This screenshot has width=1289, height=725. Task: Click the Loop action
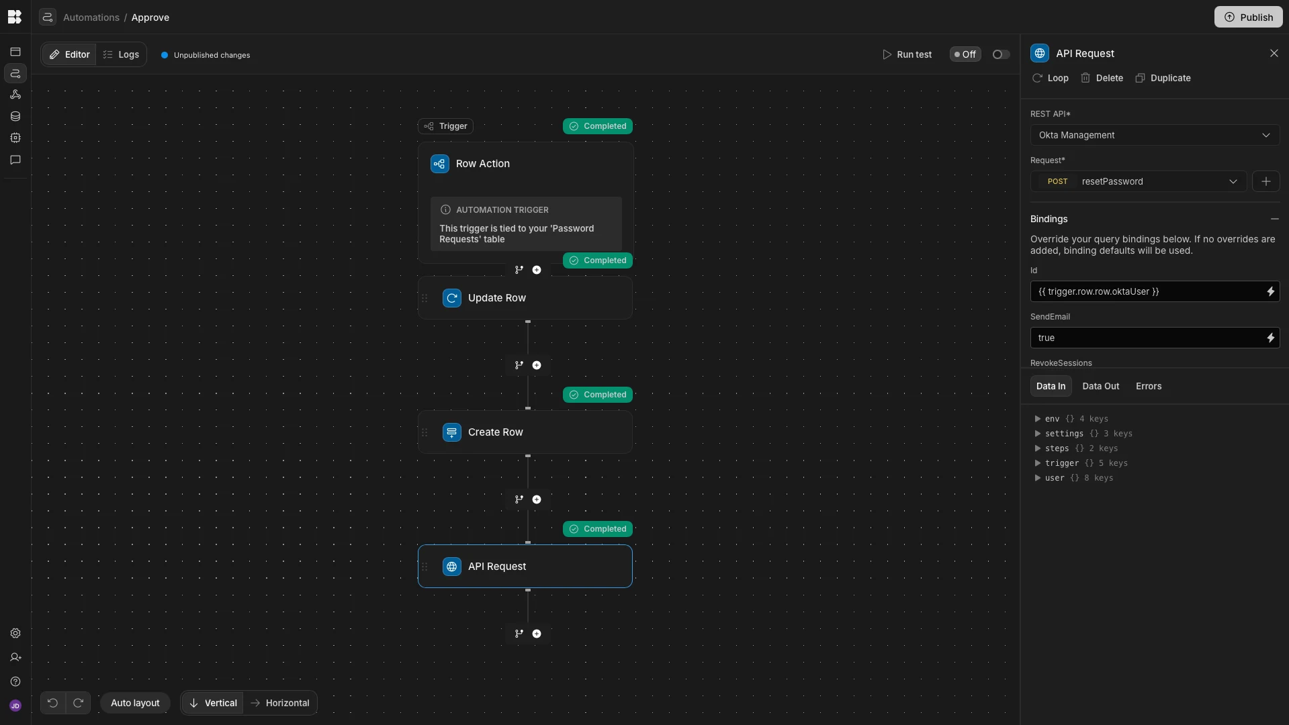pos(1051,78)
